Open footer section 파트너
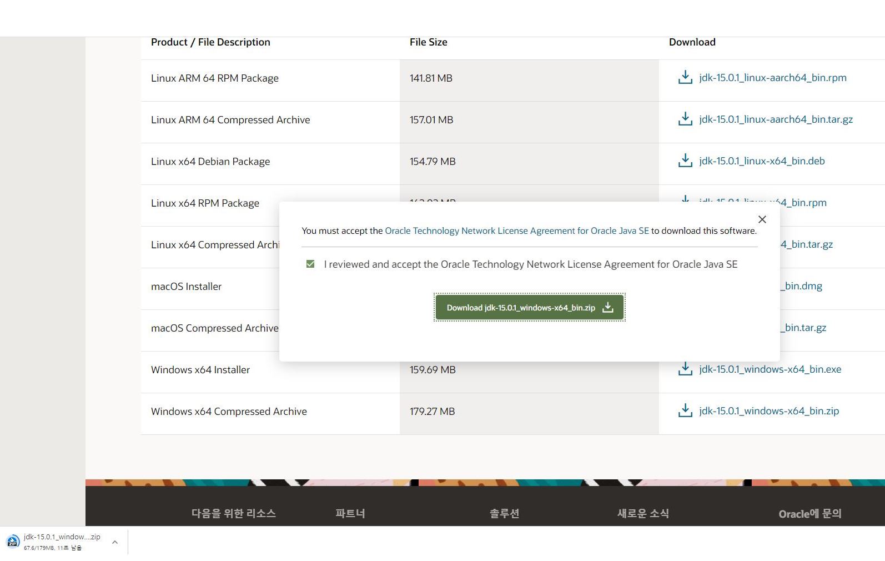 [350, 513]
